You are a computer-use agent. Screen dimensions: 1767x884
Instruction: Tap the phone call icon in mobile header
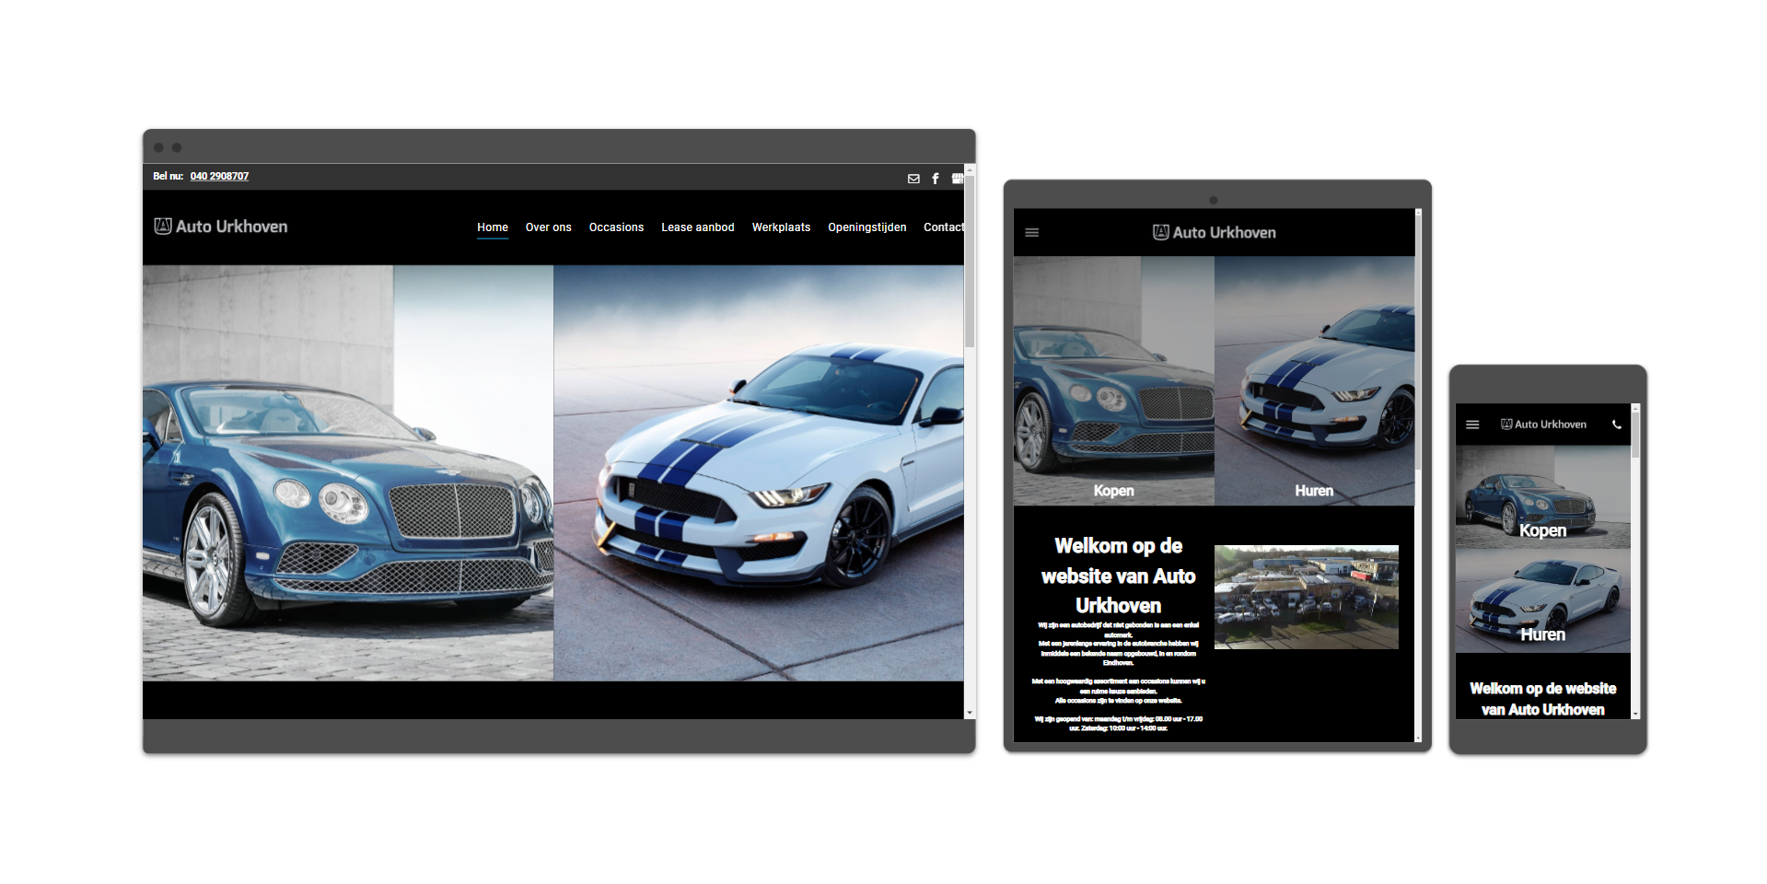point(1617,425)
